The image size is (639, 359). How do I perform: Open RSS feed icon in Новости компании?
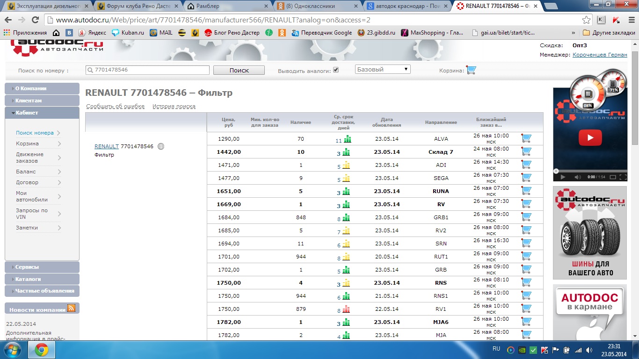(x=71, y=308)
